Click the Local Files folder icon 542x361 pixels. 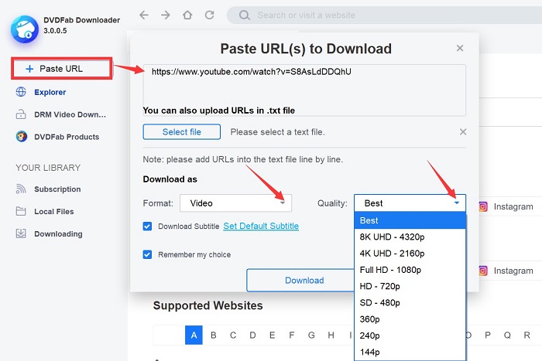pyautogui.click(x=21, y=211)
